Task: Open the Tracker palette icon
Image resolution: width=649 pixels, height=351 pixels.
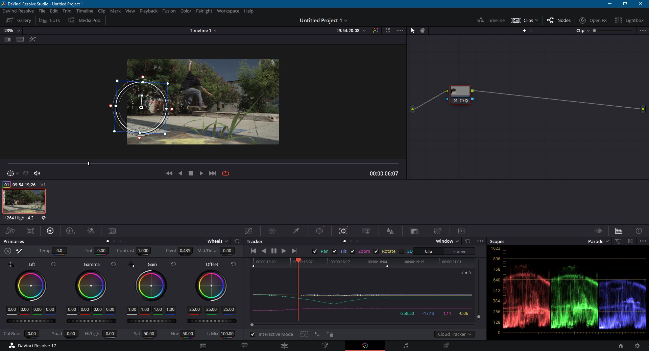Action: (343, 231)
